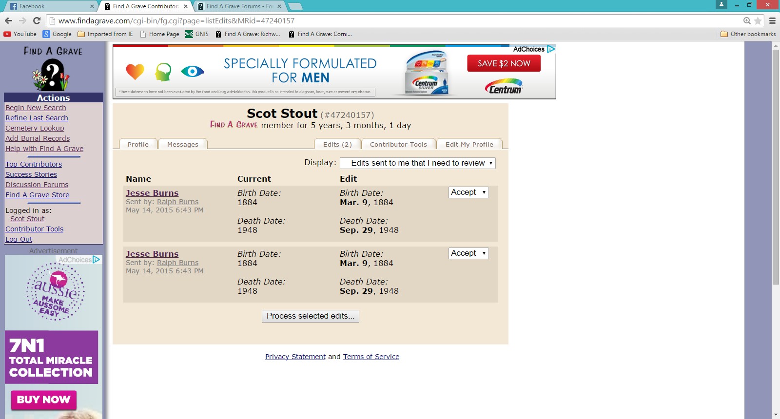Open the Contributor Tools tab
This screenshot has height=419, width=780.
point(398,144)
